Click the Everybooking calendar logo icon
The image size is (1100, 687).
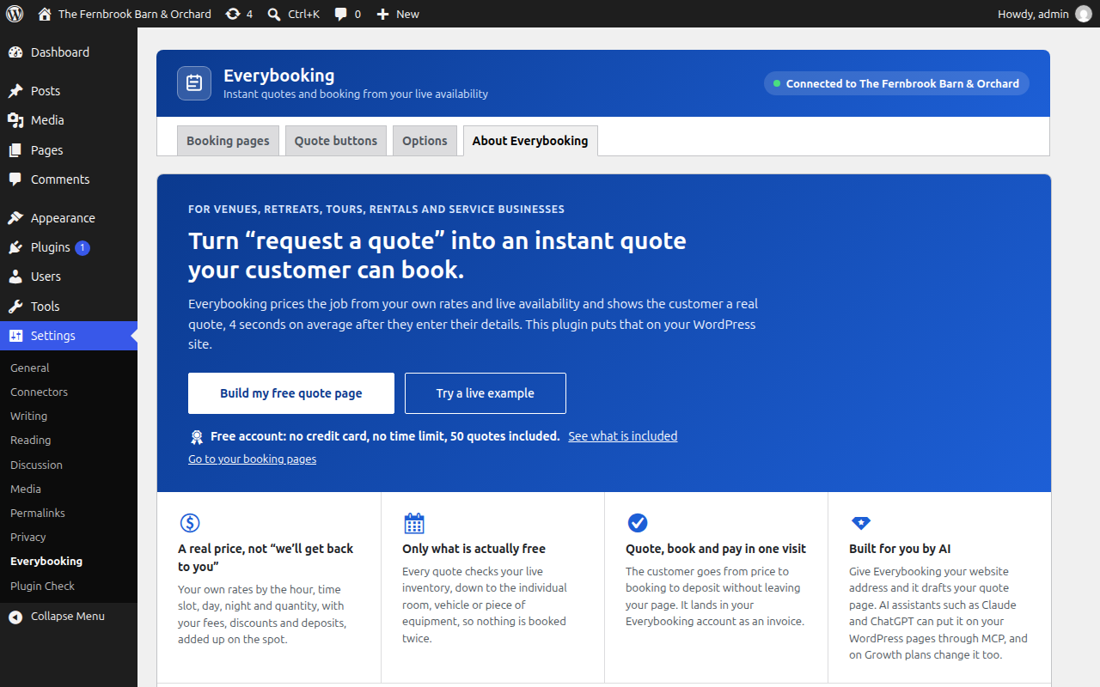click(194, 83)
